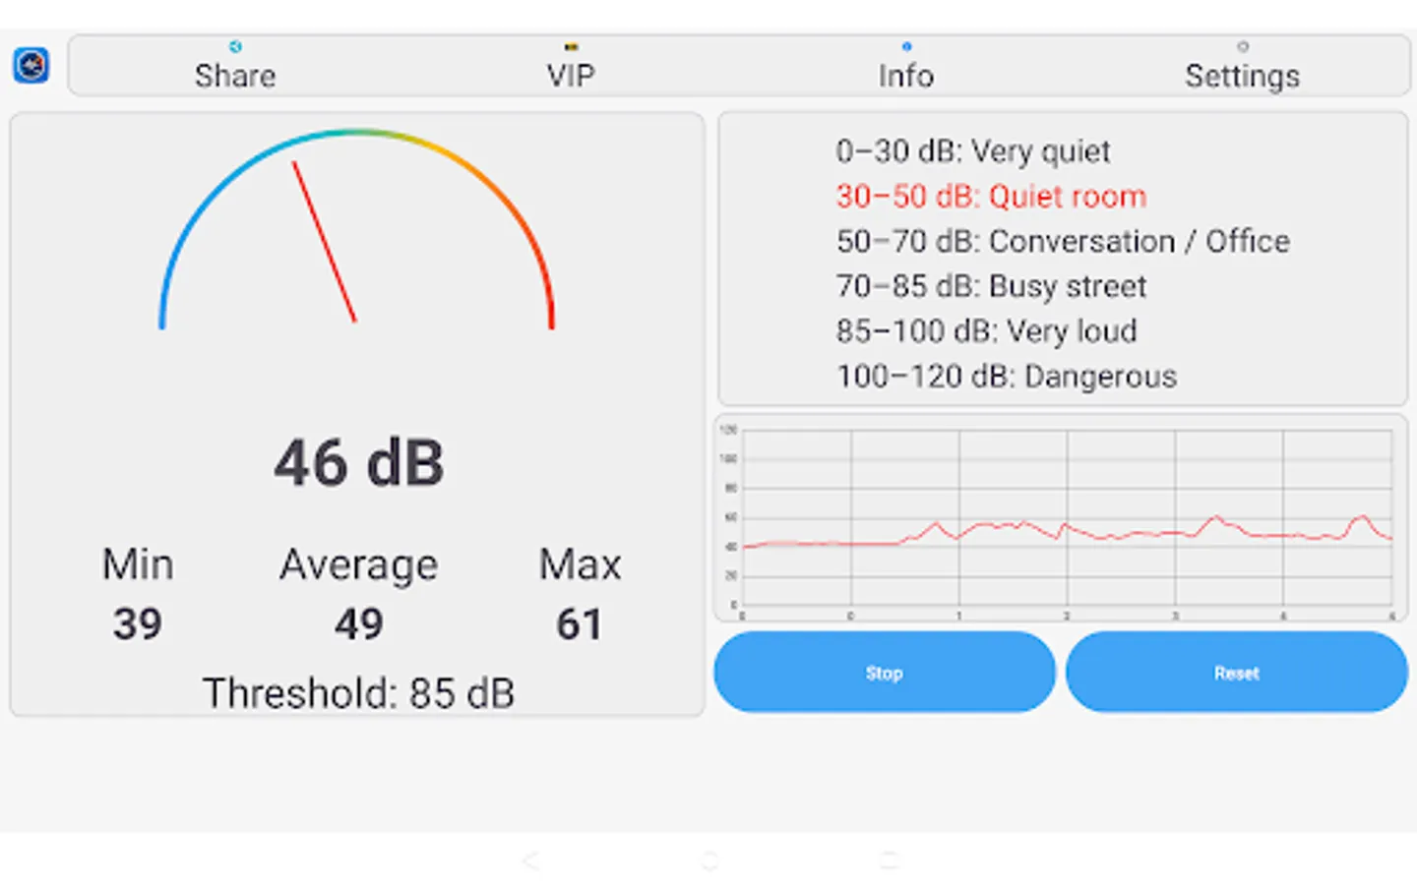This screenshot has height=885, width=1417.
Task: Tap the app logo in the top-left corner
Action: [x=31, y=64]
